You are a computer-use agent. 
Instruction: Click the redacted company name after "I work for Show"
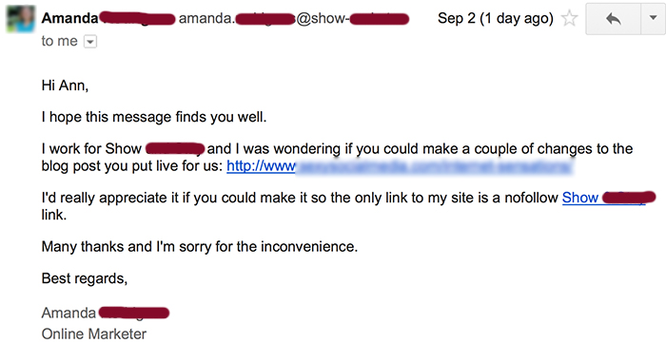(175, 149)
